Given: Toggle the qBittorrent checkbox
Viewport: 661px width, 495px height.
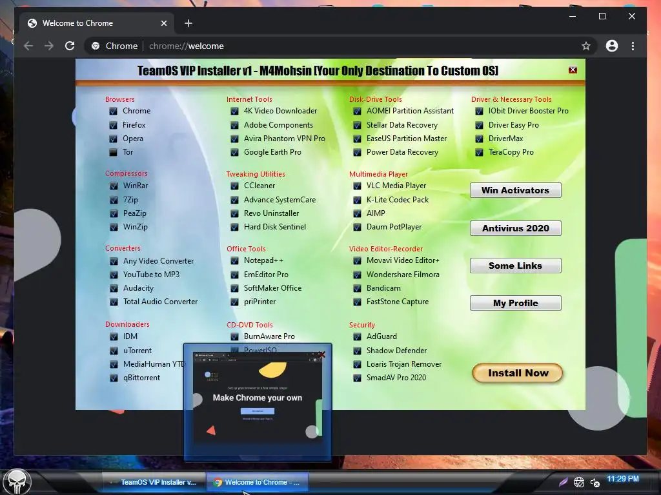Looking at the screenshot, I should pos(114,378).
